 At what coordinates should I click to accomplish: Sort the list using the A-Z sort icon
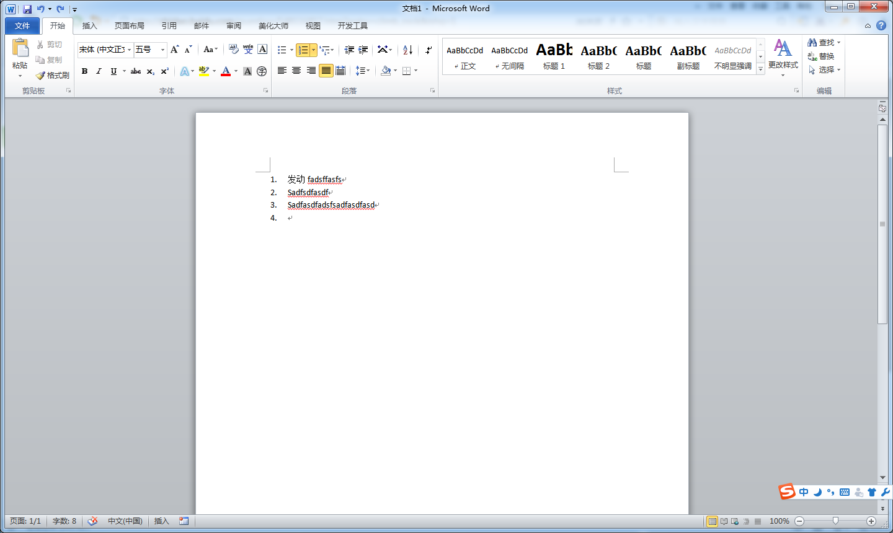tap(407, 50)
